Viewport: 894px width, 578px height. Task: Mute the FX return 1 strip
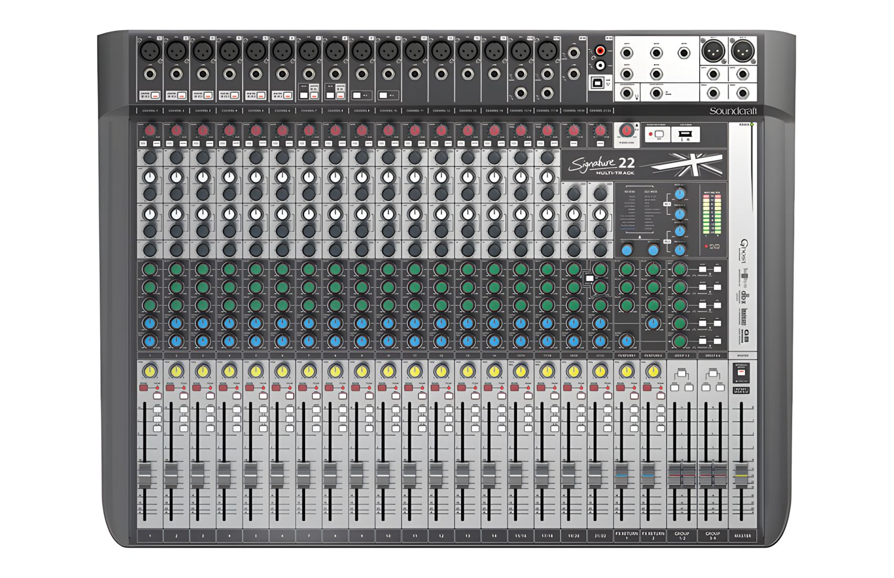click(x=620, y=388)
